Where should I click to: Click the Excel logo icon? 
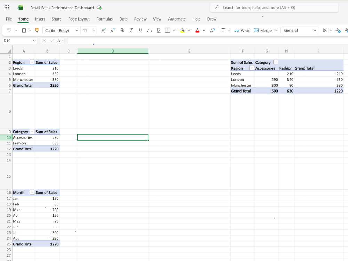click(x=20, y=8)
